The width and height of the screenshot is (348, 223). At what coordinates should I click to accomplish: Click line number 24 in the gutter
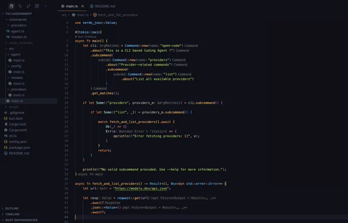(x=66, y=122)
